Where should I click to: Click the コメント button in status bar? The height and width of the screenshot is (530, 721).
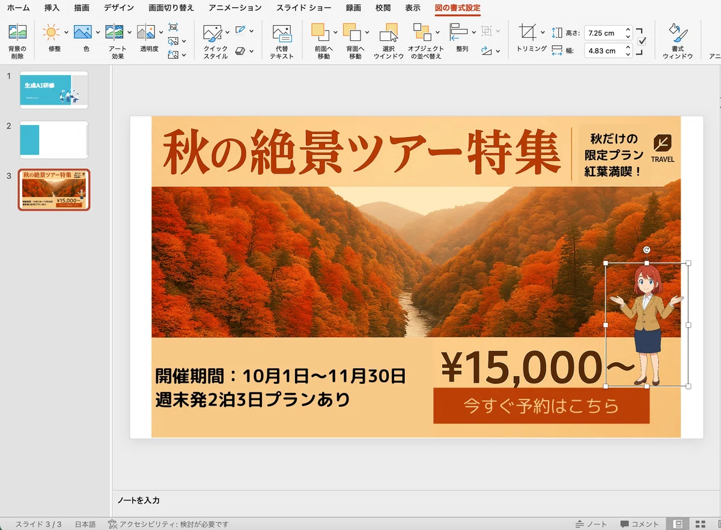639,524
